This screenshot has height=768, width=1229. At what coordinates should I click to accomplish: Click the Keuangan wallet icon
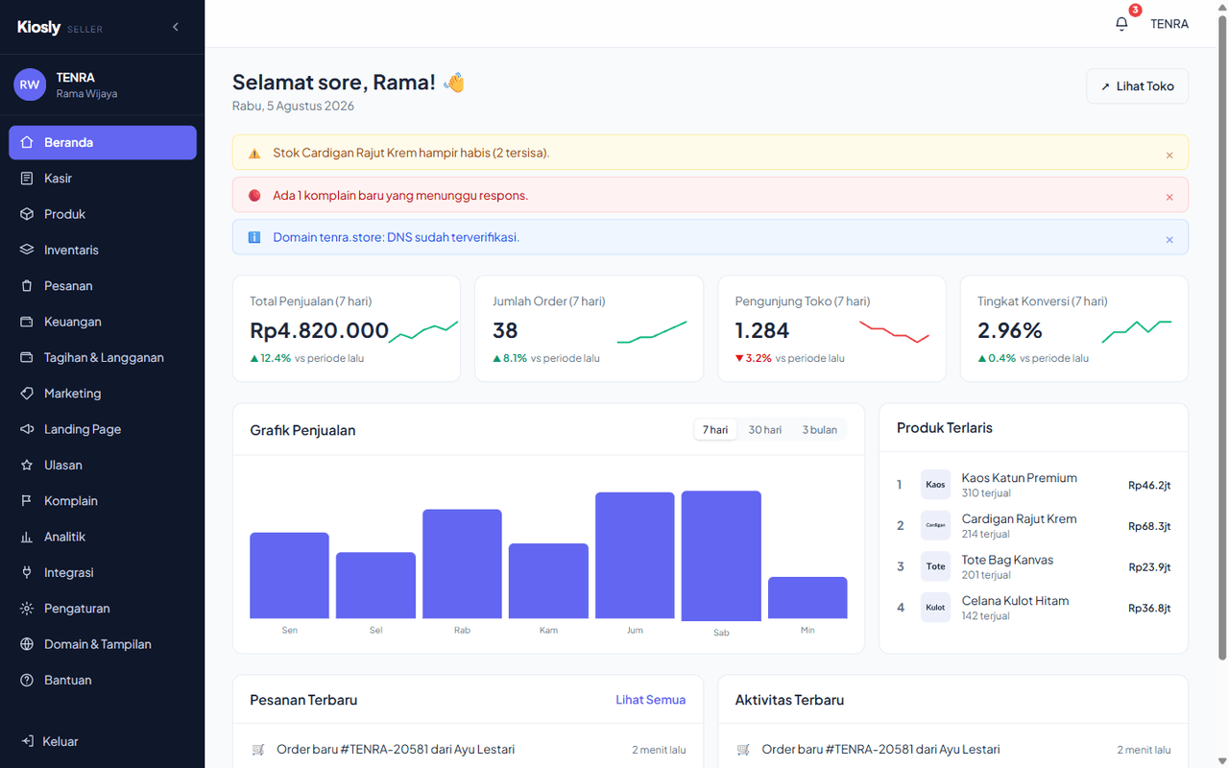click(x=27, y=322)
